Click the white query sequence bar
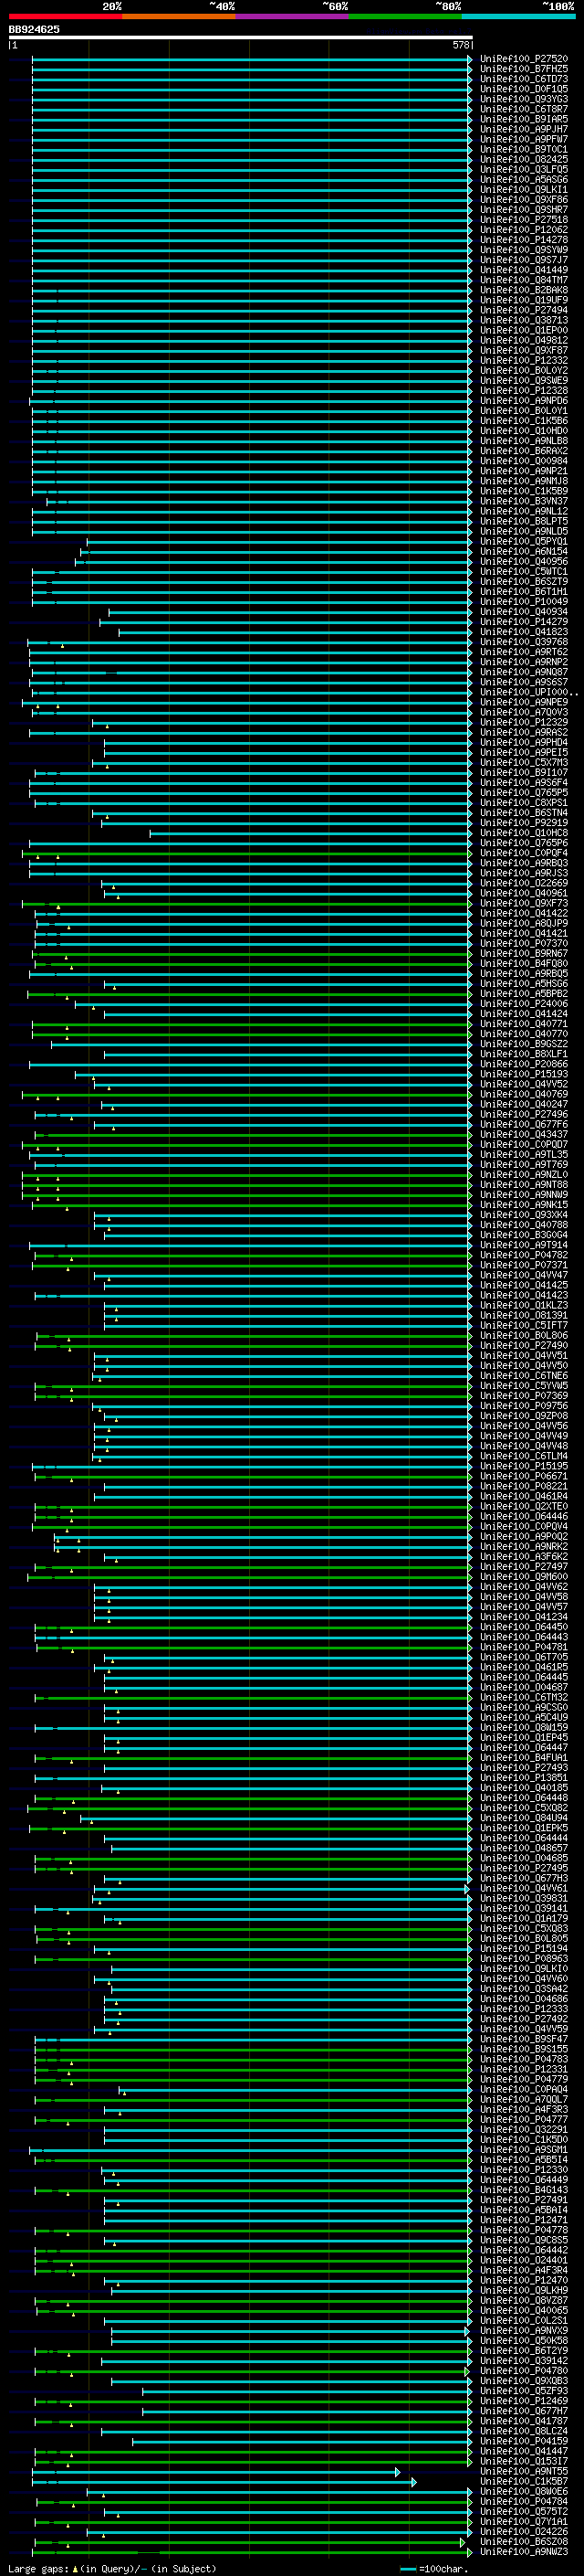This screenshot has height=2576, width=584. click(241, 38)
